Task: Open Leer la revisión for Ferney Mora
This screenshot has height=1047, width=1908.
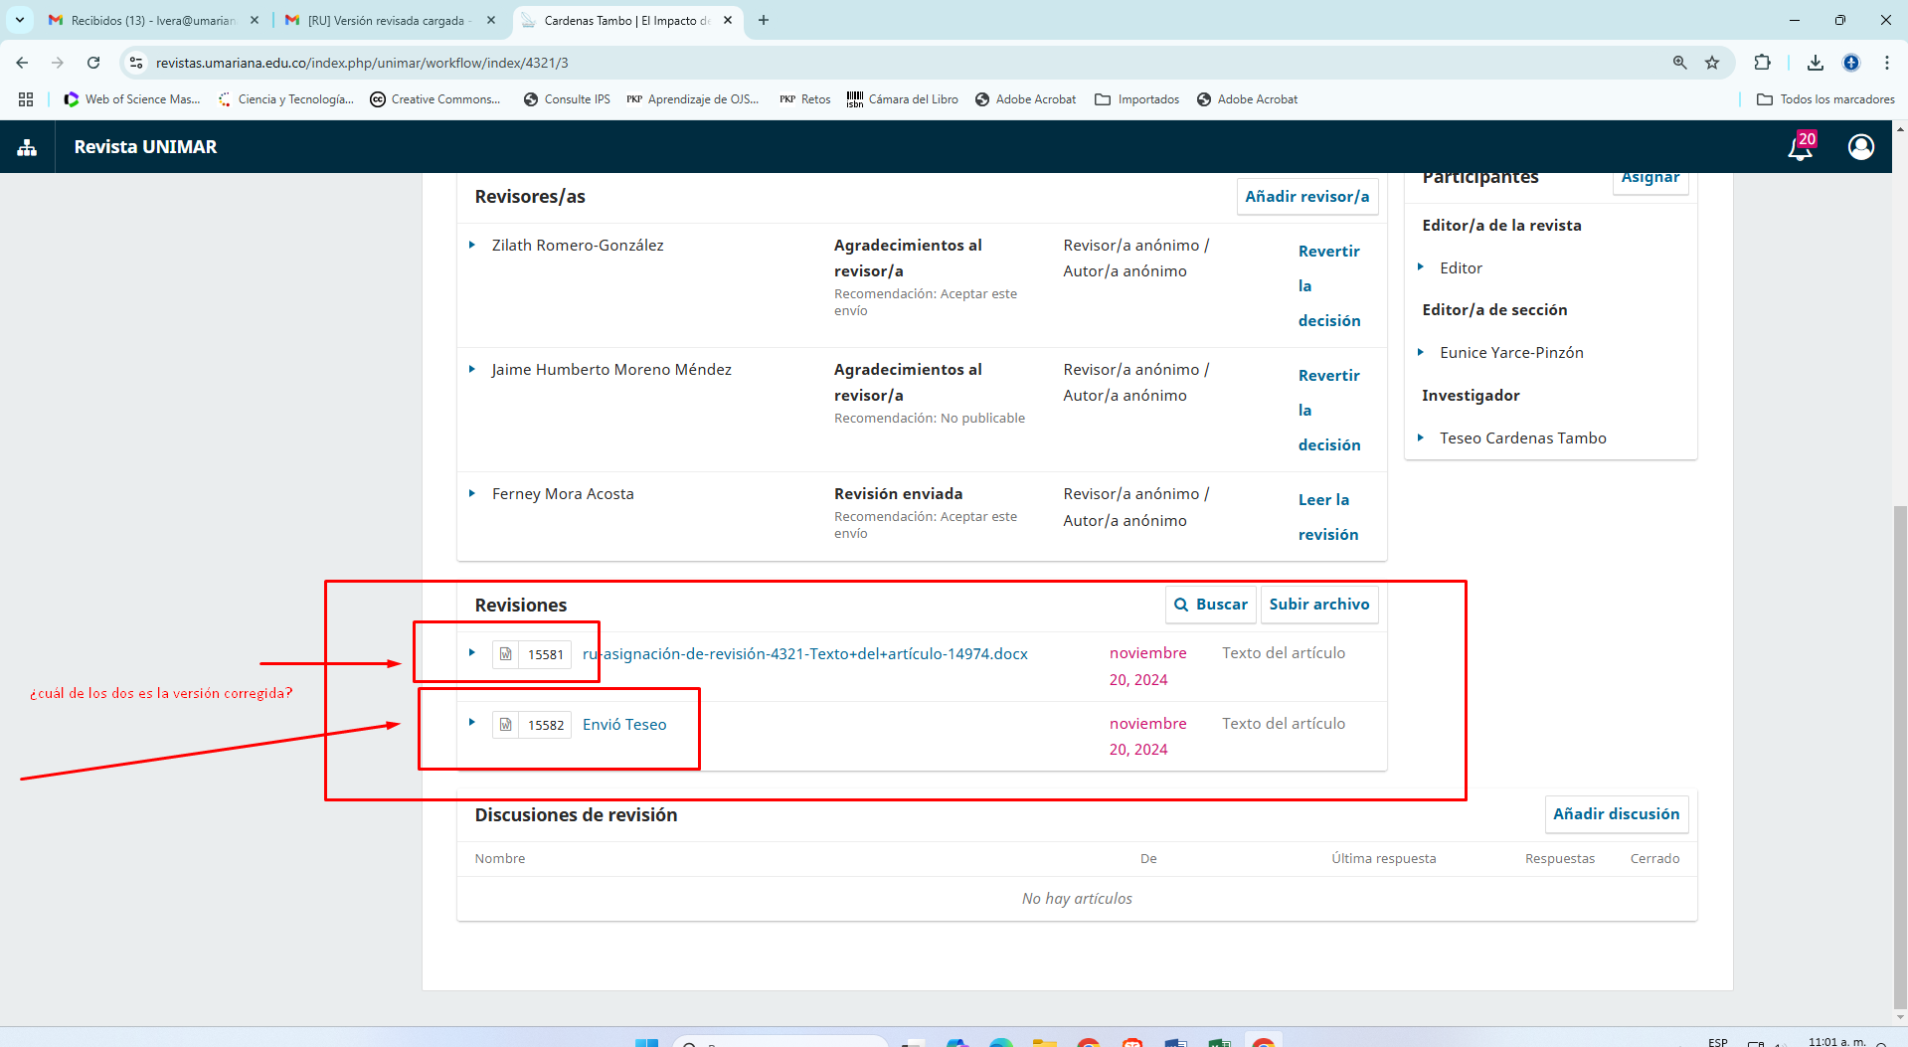Action: coord(1327,517)
